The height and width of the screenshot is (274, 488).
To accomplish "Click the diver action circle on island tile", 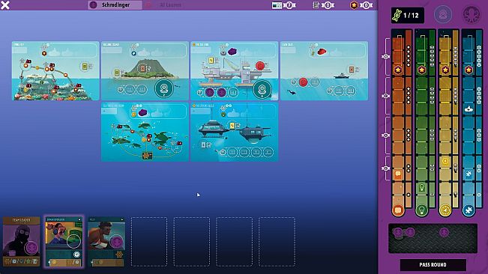I will pos(163,89).
